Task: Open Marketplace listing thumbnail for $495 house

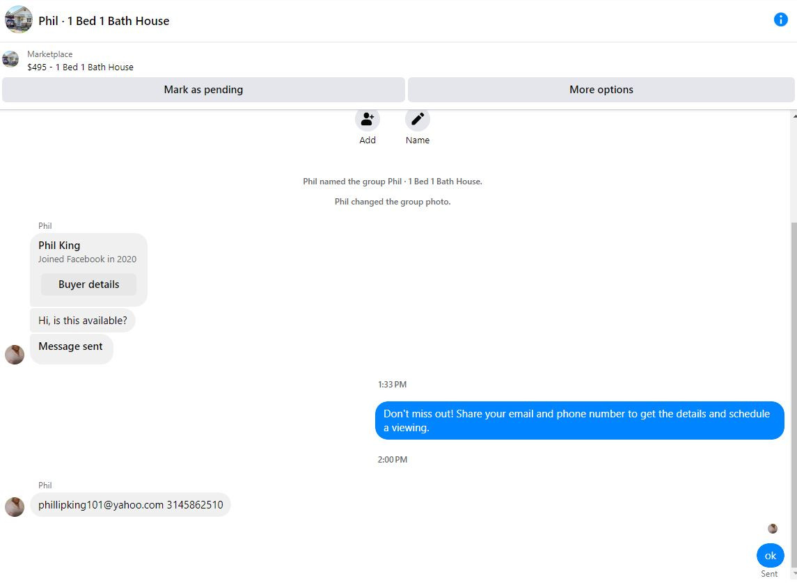Action: [10, 59]
